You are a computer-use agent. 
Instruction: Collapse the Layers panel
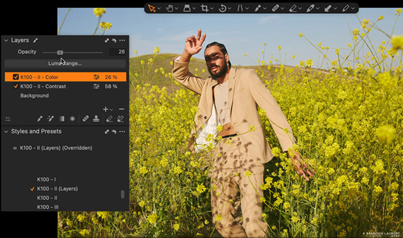click(x=6, y=40)
